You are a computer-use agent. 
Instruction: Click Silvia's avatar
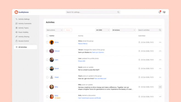tap(52, 42)
